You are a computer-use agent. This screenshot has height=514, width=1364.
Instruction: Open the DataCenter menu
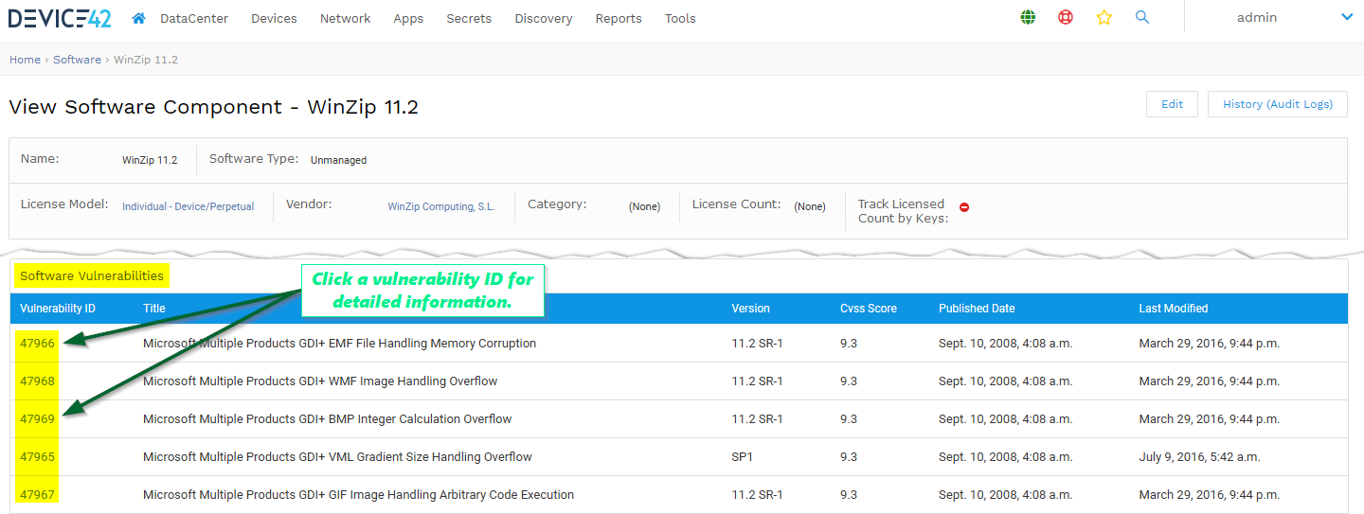click(x=194, y=18)
